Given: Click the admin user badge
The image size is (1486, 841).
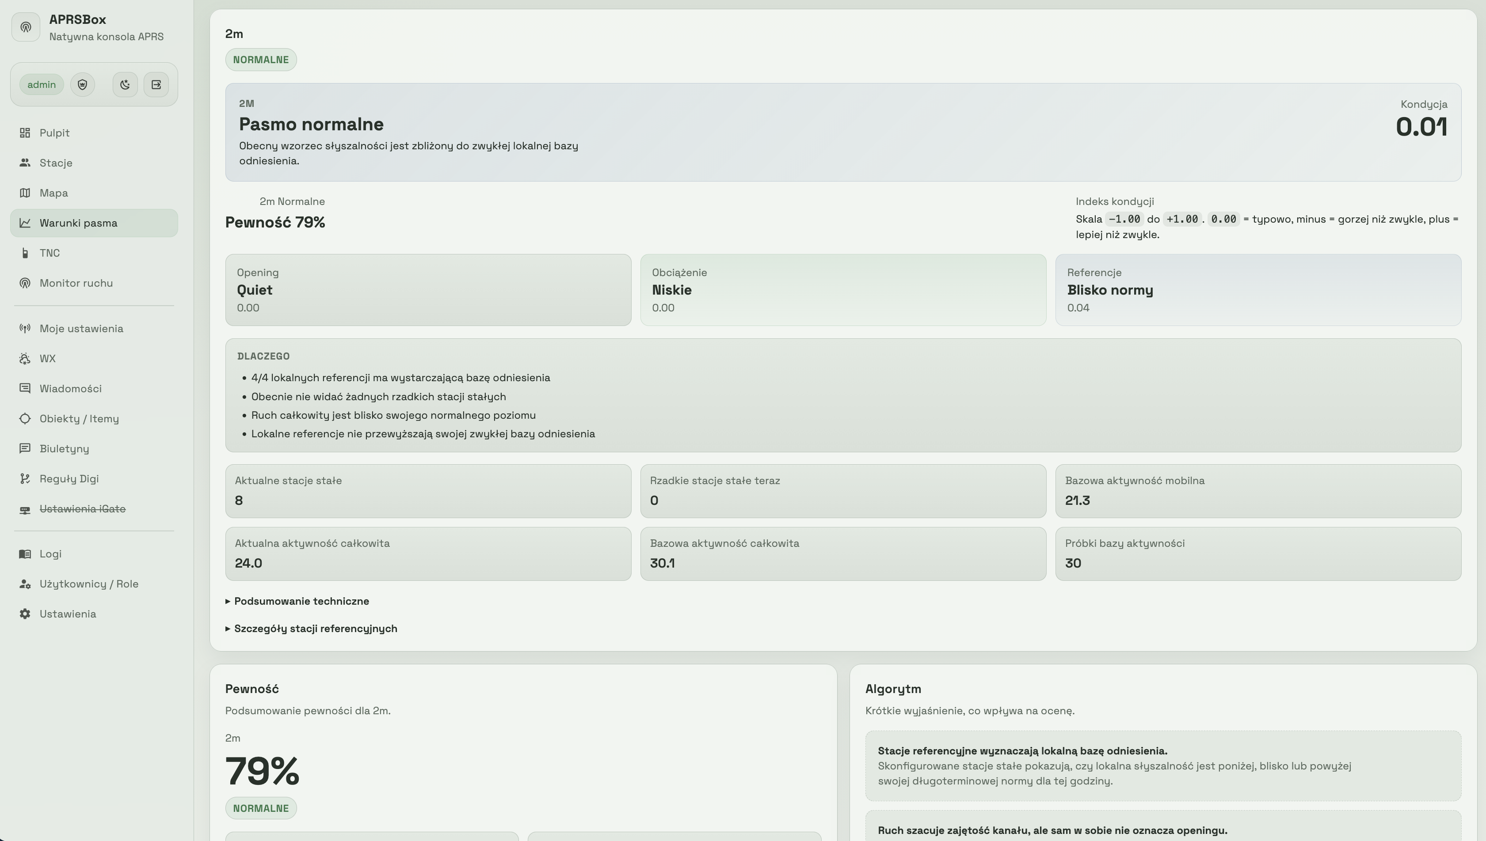Looking at the screenshot, I should (42, 85).
